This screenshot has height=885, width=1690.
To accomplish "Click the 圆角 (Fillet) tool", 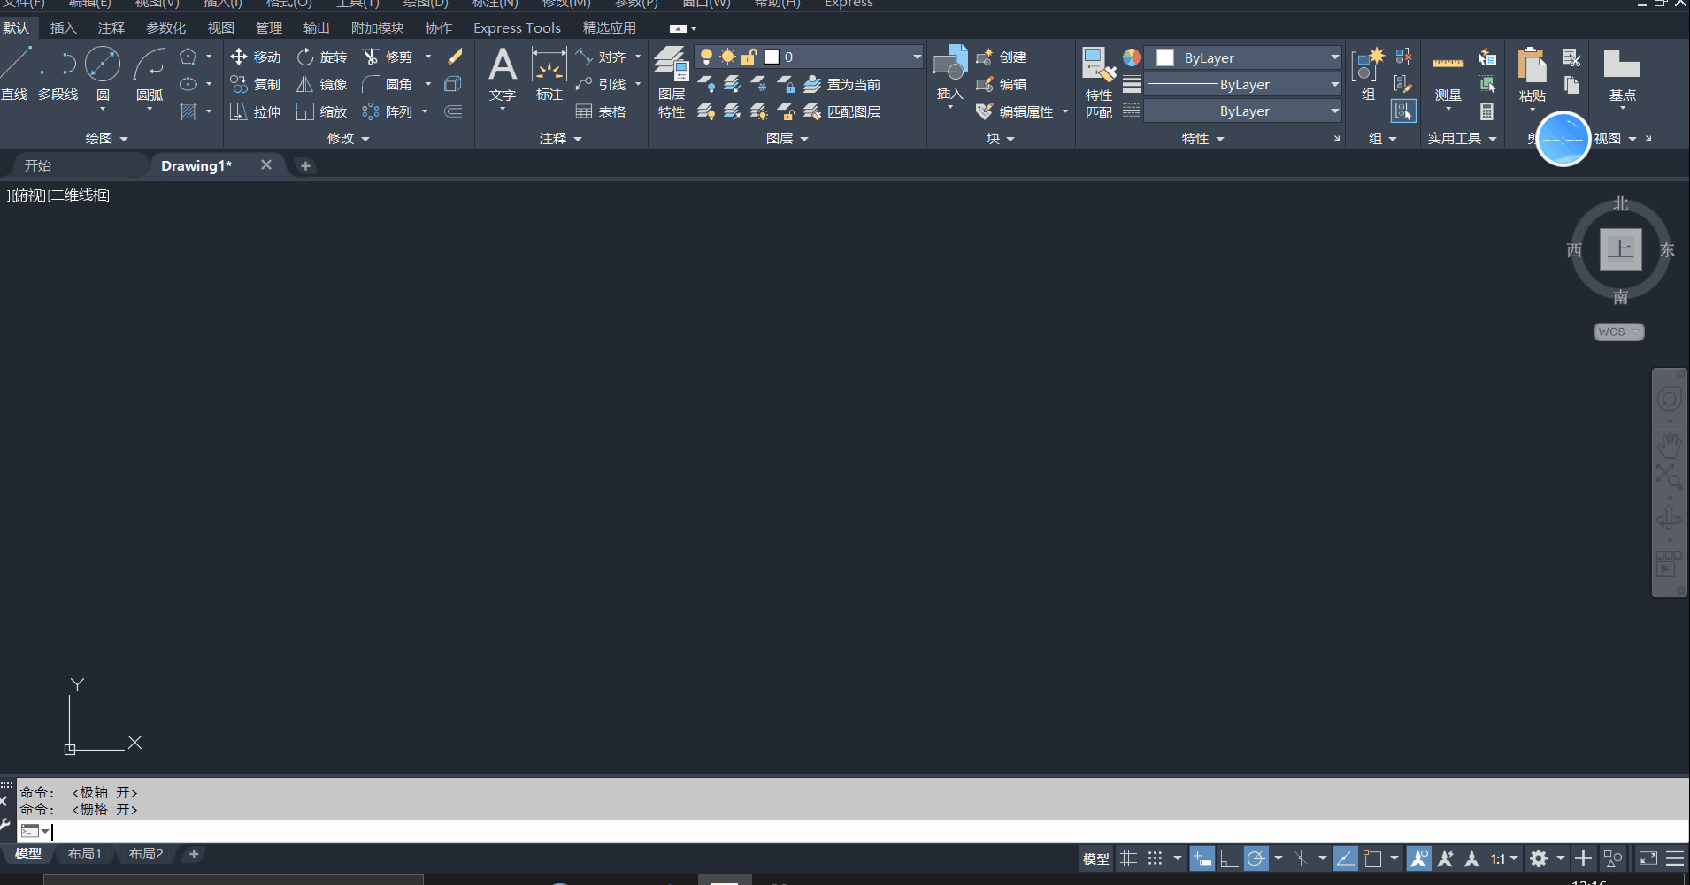I will click(x=388, y=85).
